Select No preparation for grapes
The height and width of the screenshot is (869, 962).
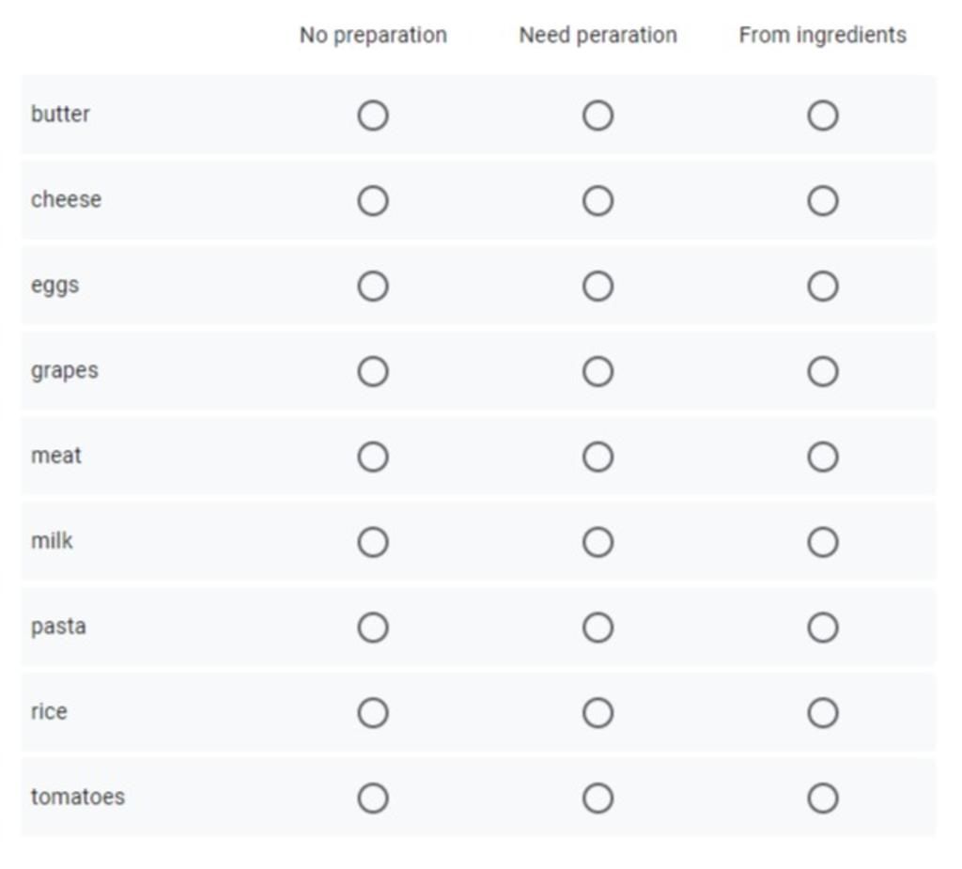[373, 371]
